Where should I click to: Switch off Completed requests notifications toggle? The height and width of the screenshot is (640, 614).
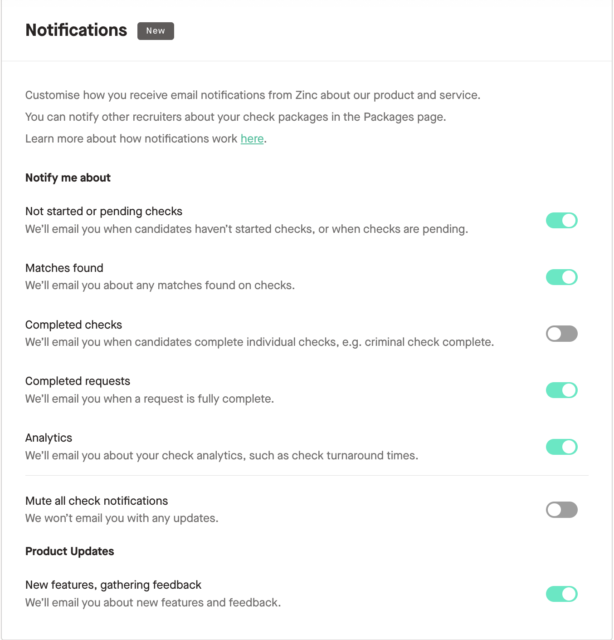coord(561,390)
